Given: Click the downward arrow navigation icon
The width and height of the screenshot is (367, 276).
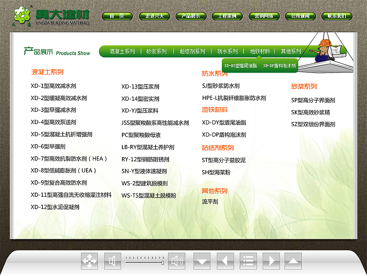Looking at the screenshot, I should pos(202,261).
